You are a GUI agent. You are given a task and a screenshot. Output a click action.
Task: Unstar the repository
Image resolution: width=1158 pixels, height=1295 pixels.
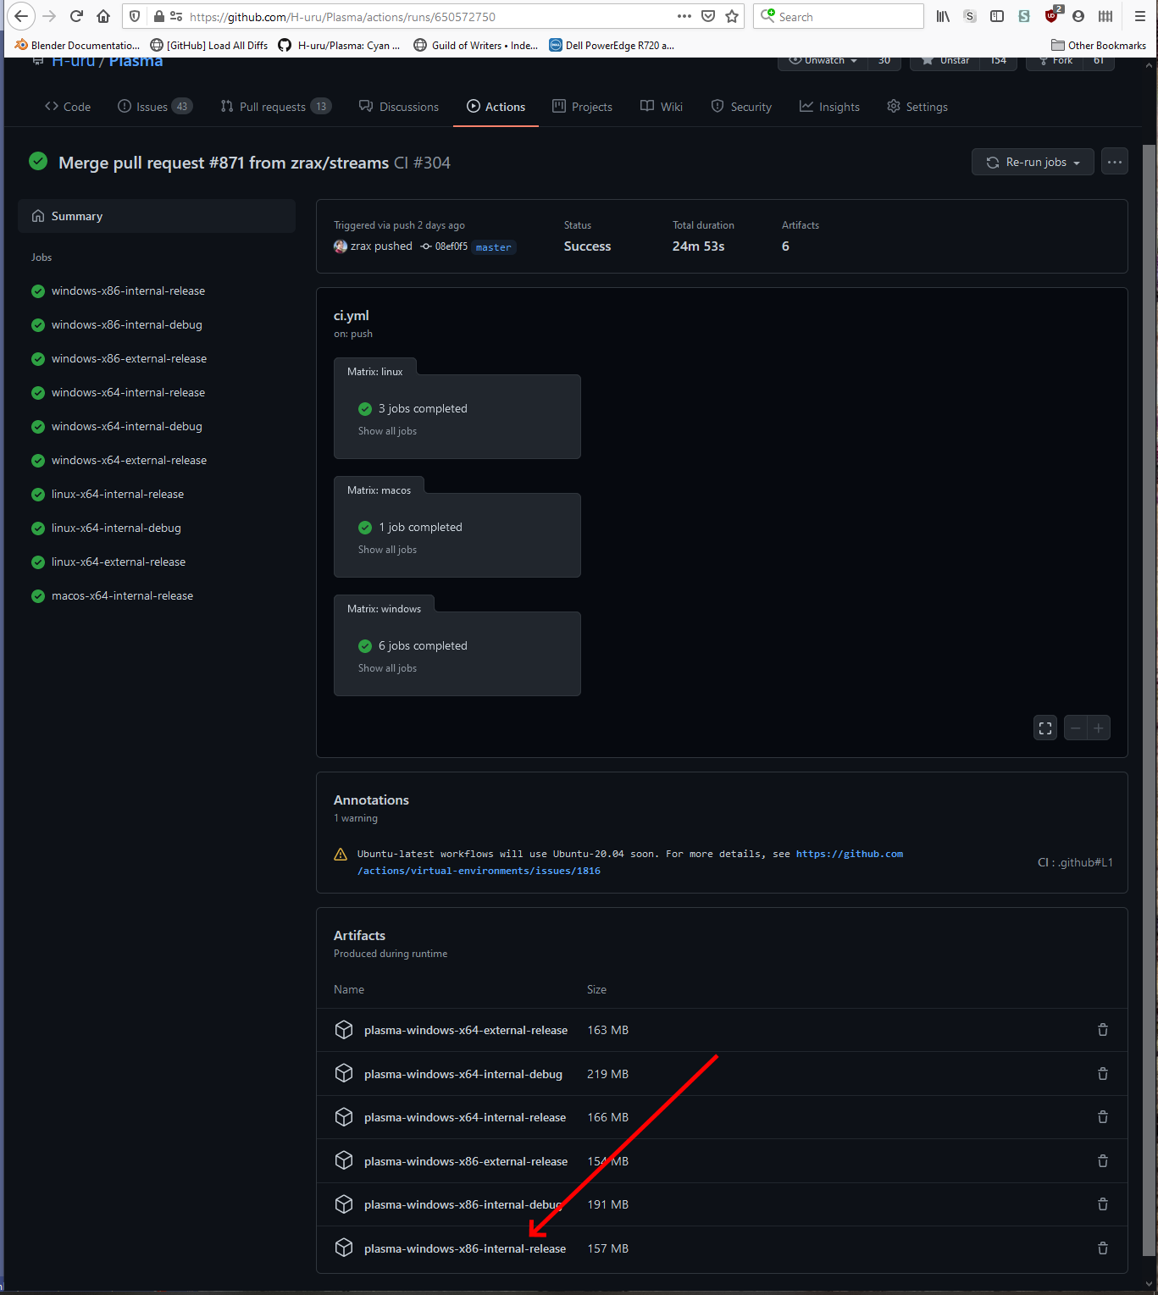pyautogui.click(x=945, y=61)
